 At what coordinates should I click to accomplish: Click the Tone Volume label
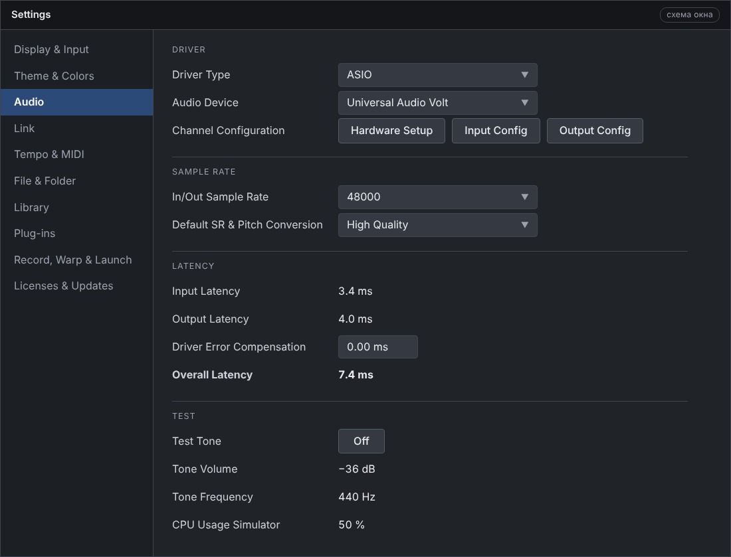pyautogui.click(x=205, y=469)
